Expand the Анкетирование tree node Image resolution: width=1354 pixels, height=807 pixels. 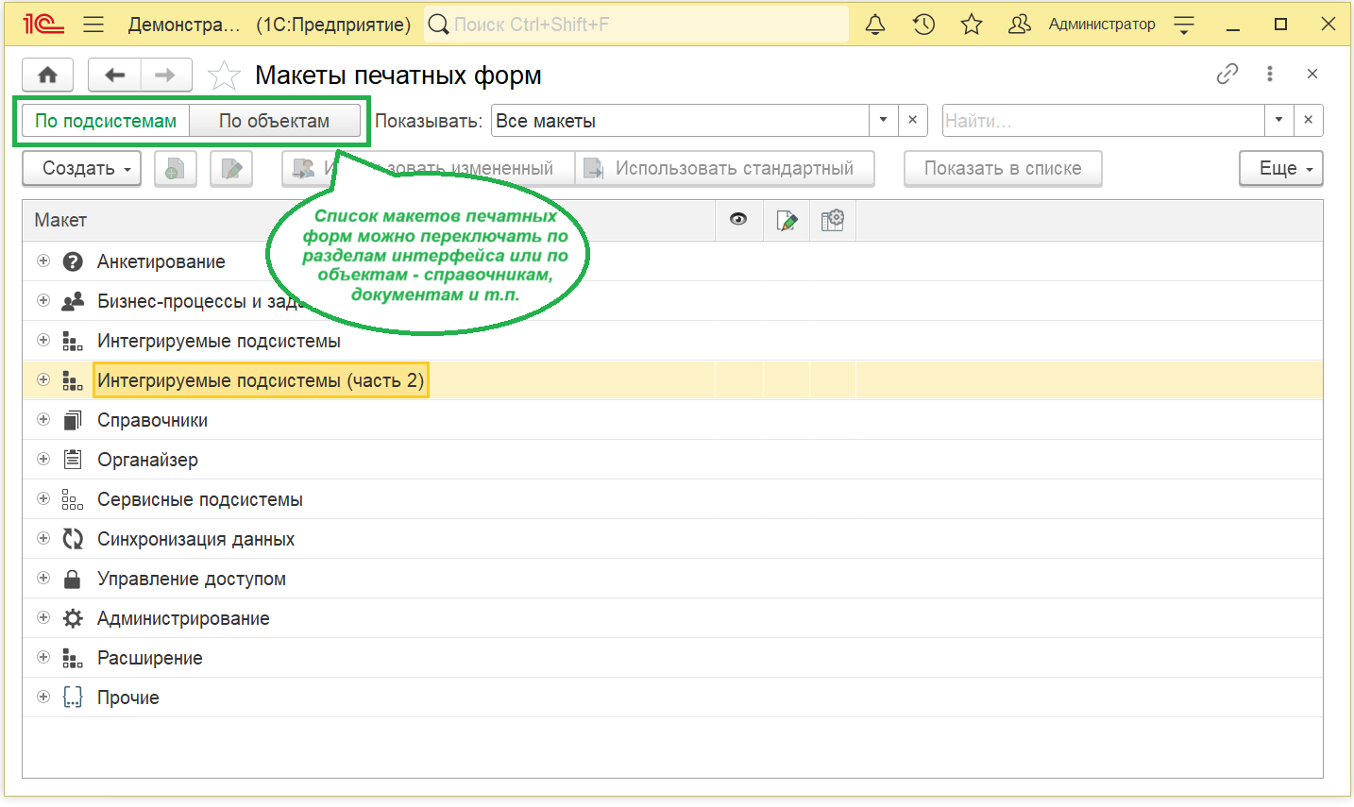tap(43, 261)
